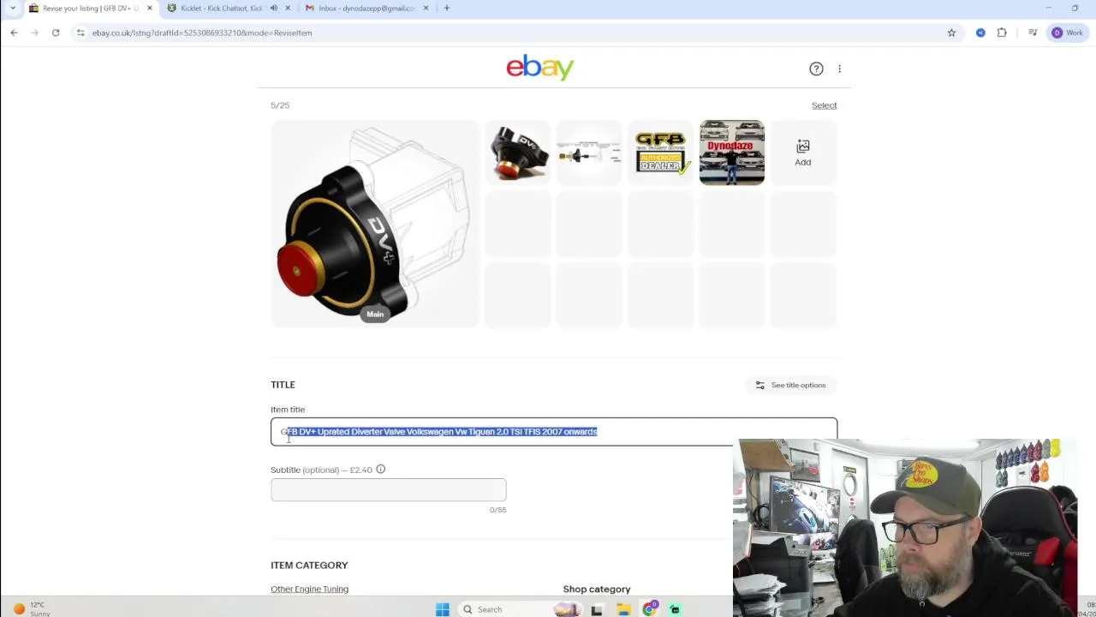Click the subtitle fee info icon
The image size is (1096, 617).
tap(380, 470)
